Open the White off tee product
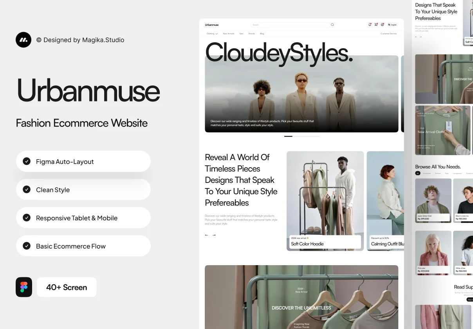 click(463, 253)
